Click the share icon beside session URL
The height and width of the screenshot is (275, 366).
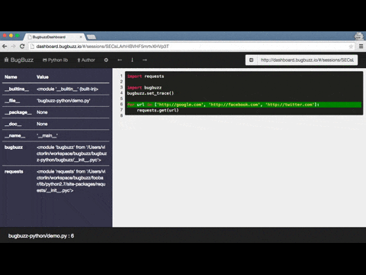(252, 60)
